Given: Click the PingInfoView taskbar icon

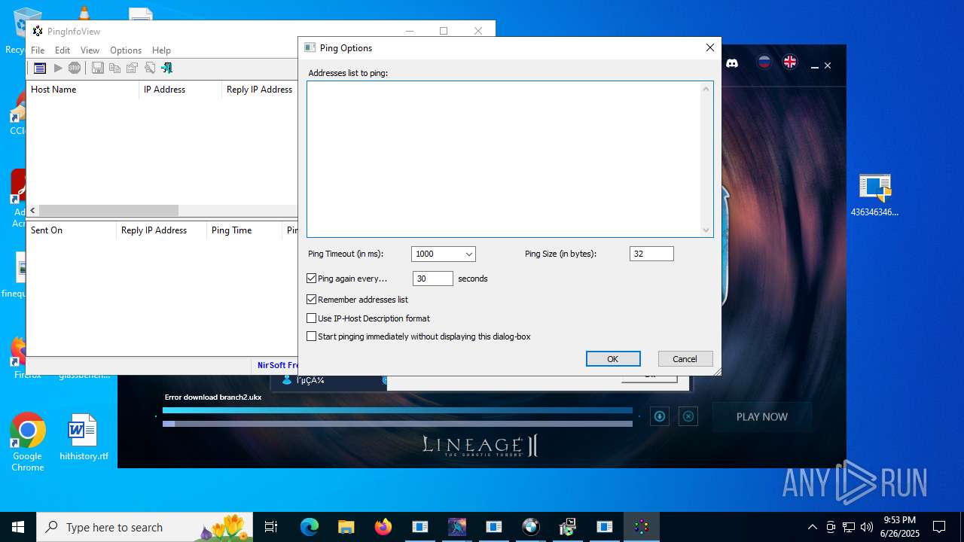Looking at the screenshot, I should click(642, 527).
